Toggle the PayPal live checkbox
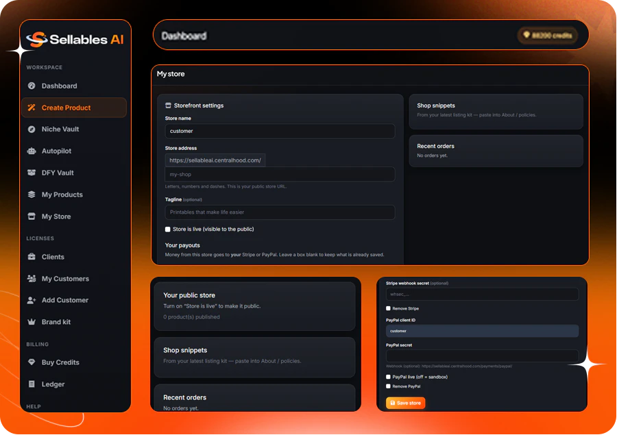The height and width of the screenshot is (435, 617). pos(389,377)
